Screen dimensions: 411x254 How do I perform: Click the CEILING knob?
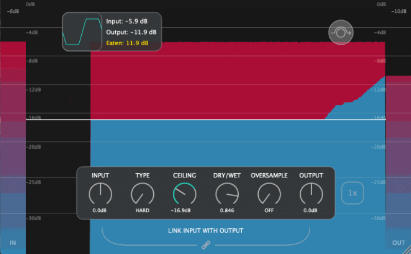tap(184, 194)
